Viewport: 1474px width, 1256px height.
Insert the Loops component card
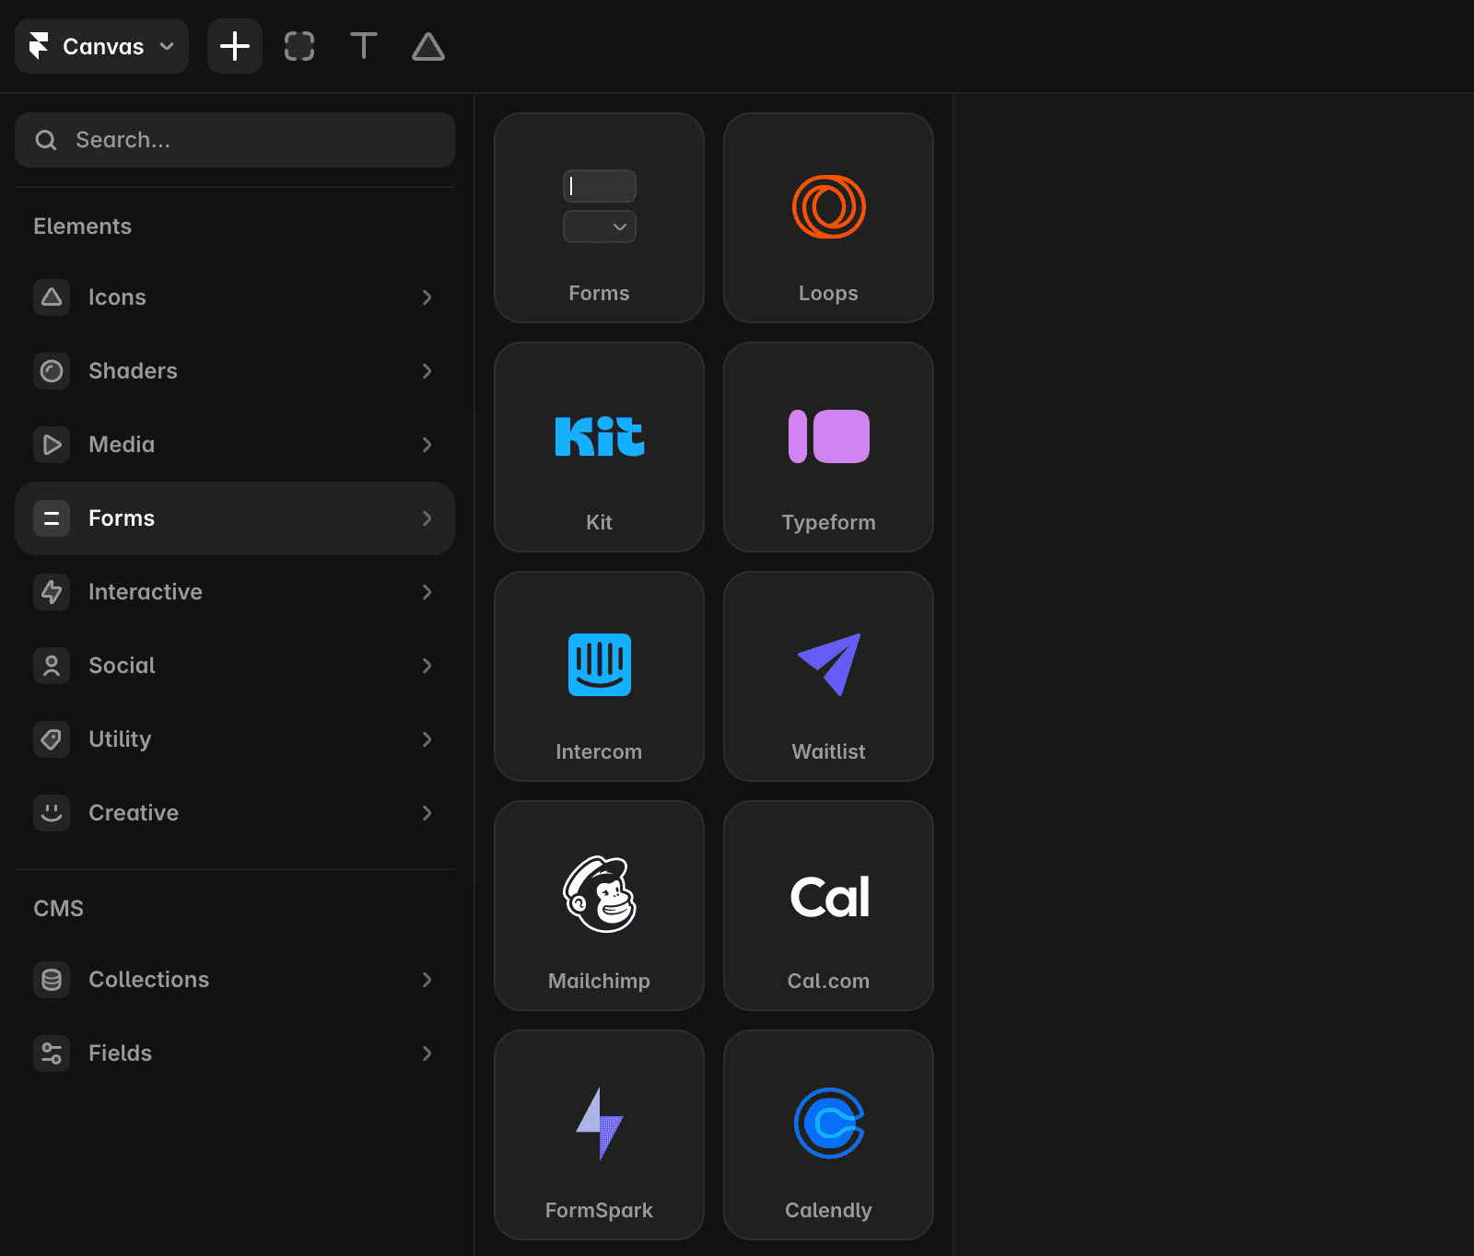pyautogui.click(x=828, y=217)
